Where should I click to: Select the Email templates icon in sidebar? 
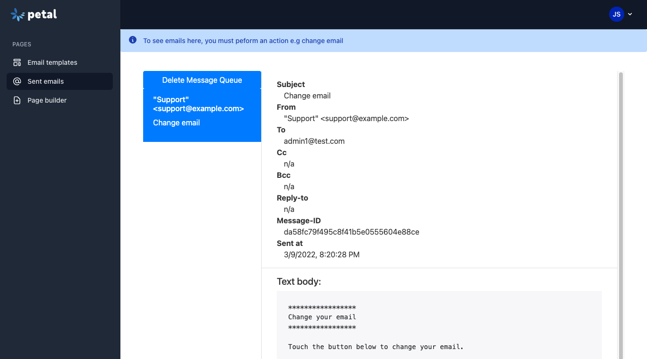(17, 62)
